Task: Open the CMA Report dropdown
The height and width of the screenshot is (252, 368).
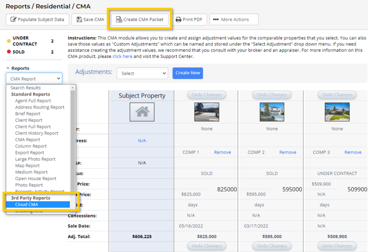Action: click(x=34, y=79)
